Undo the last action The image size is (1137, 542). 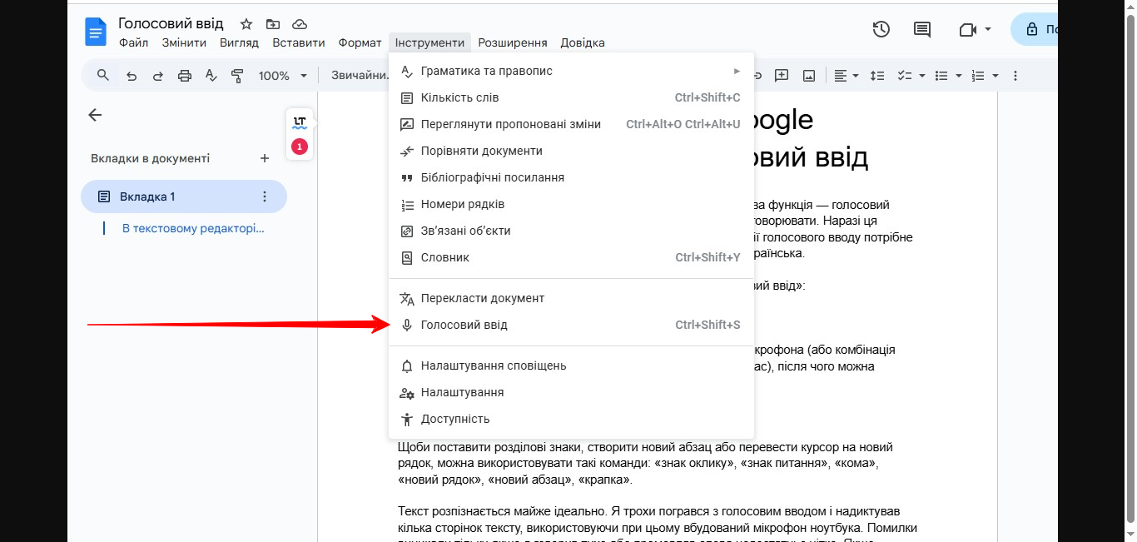coord(131,76)
